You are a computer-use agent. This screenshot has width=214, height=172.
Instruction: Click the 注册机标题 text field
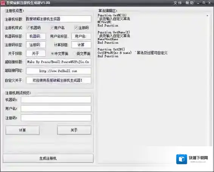(58, 19)
